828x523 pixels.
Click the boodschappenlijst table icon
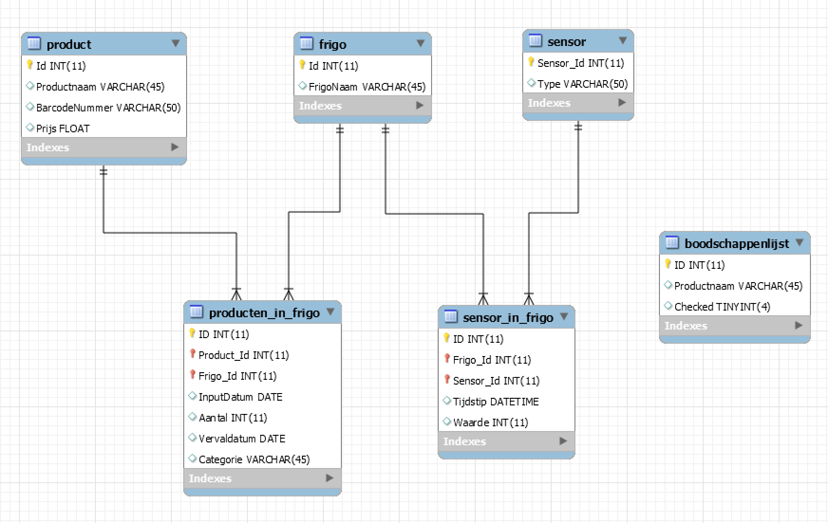pyautogui.click(x=672, y=243)
